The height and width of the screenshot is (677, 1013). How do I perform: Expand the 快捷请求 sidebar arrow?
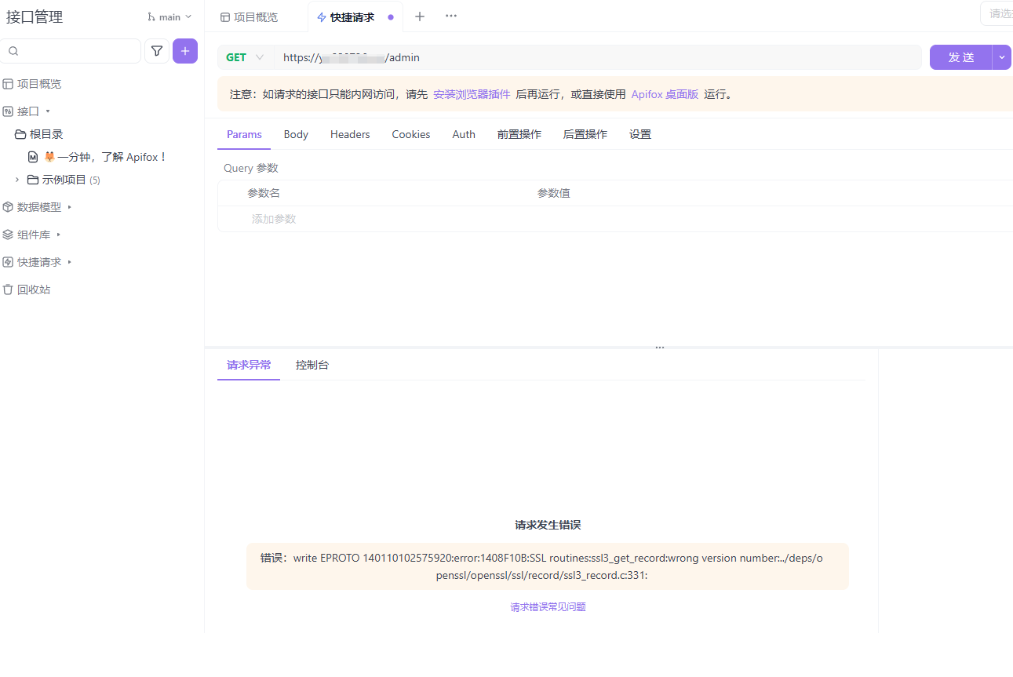point(69,262)
